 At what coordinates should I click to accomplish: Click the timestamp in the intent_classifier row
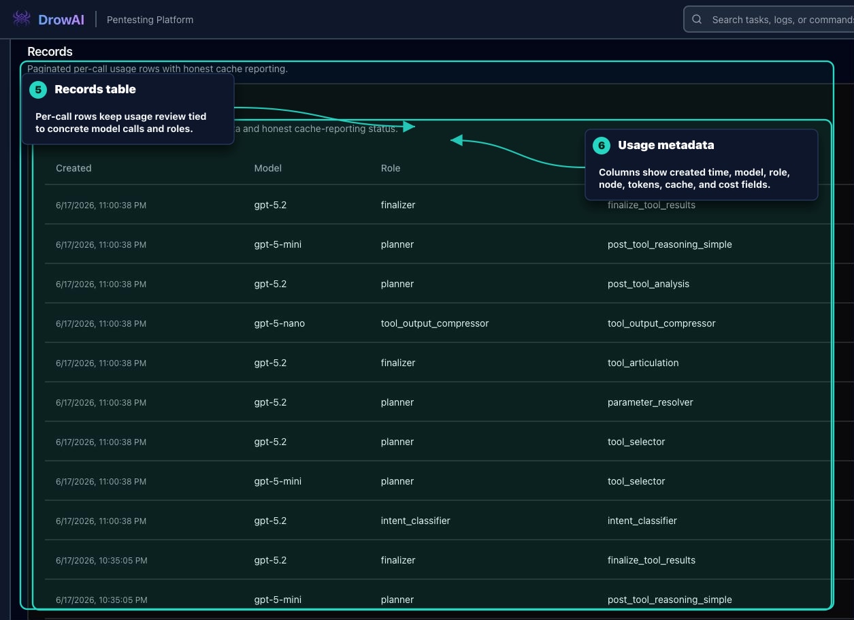point(101,521)
